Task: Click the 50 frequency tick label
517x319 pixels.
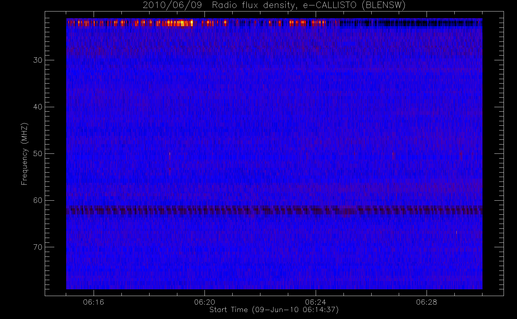Action: [38, 154]
